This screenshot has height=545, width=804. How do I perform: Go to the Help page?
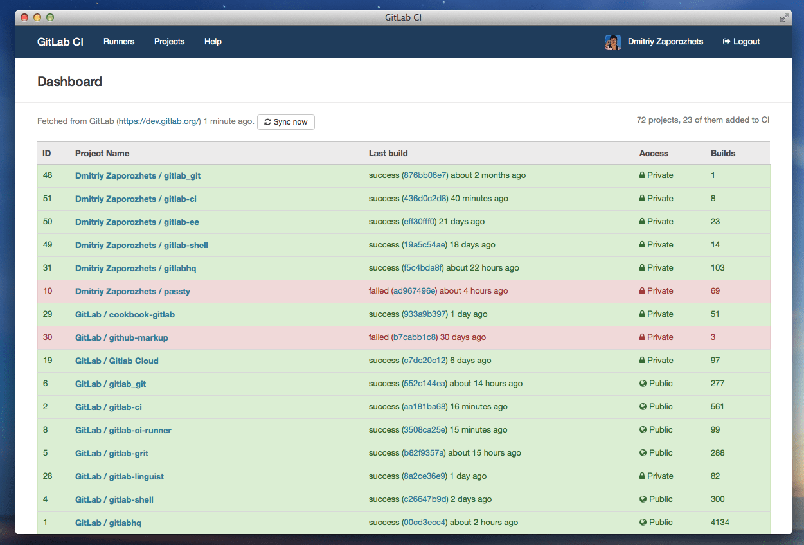[213, 42]
